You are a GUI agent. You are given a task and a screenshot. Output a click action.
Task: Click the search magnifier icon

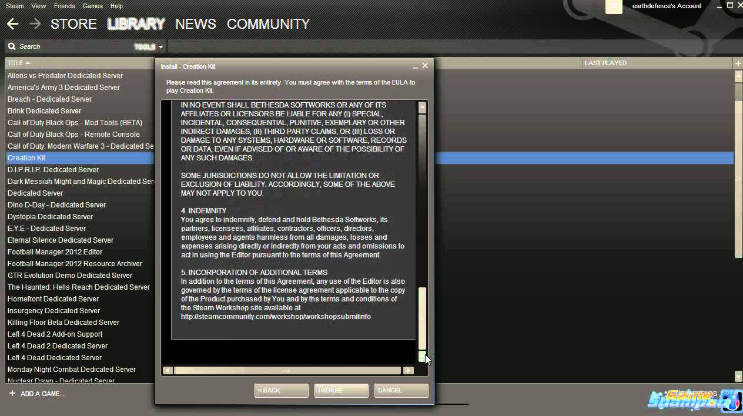coord(12,46)
